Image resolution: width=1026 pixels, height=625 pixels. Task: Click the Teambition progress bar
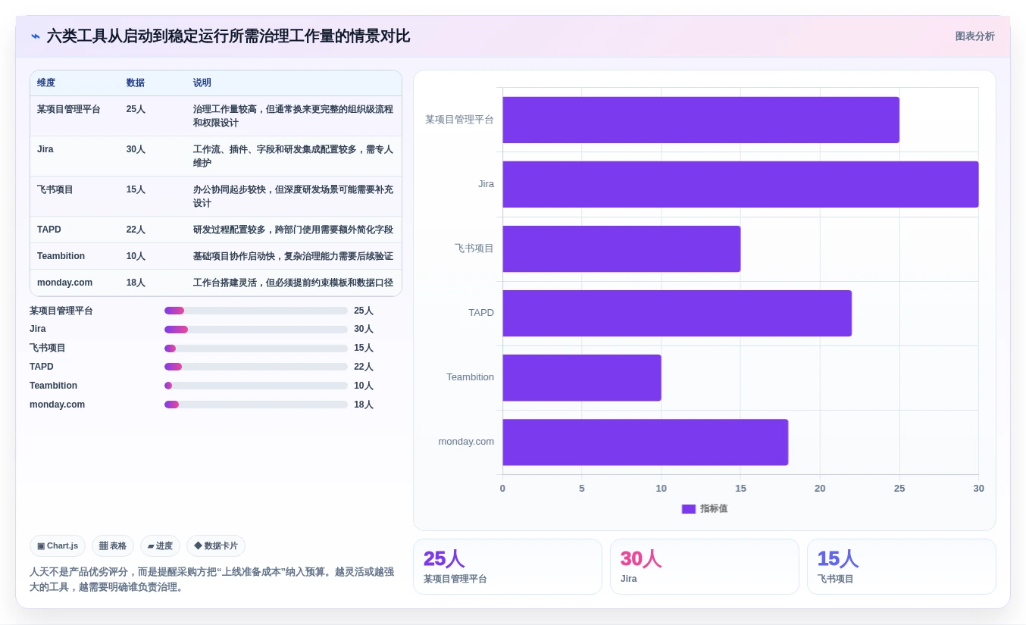pos(256,386)
